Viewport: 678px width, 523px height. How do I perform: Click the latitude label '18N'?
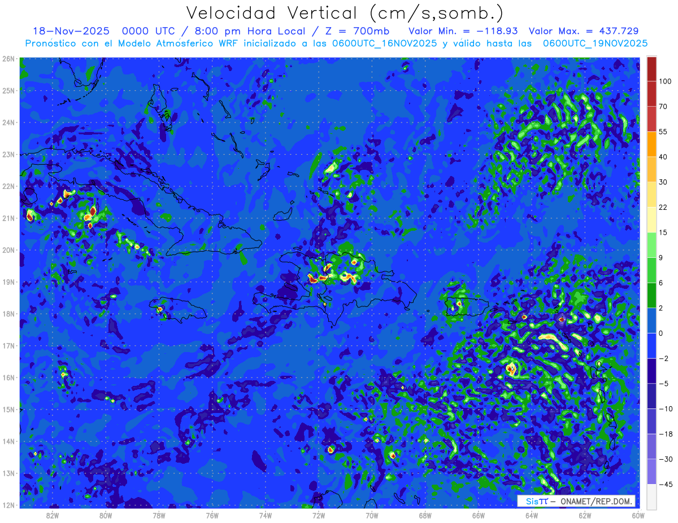coord(8,314)
